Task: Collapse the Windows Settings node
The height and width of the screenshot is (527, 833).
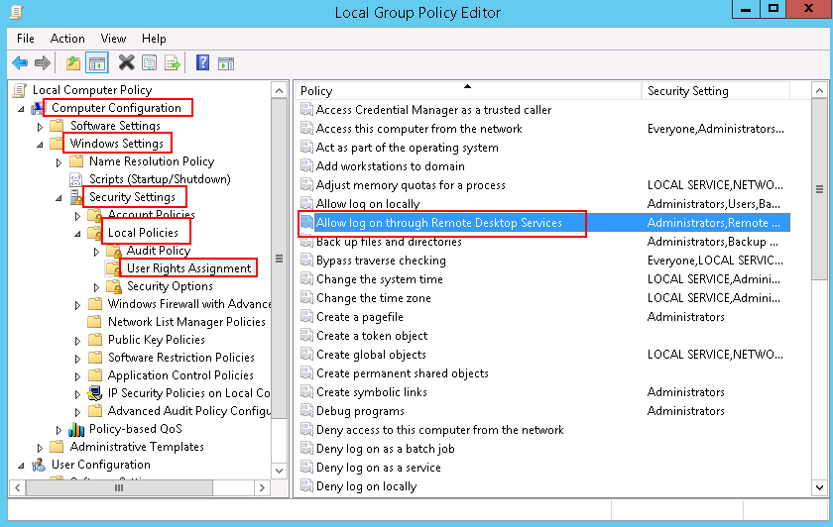Action: click(x=40, y=145)
